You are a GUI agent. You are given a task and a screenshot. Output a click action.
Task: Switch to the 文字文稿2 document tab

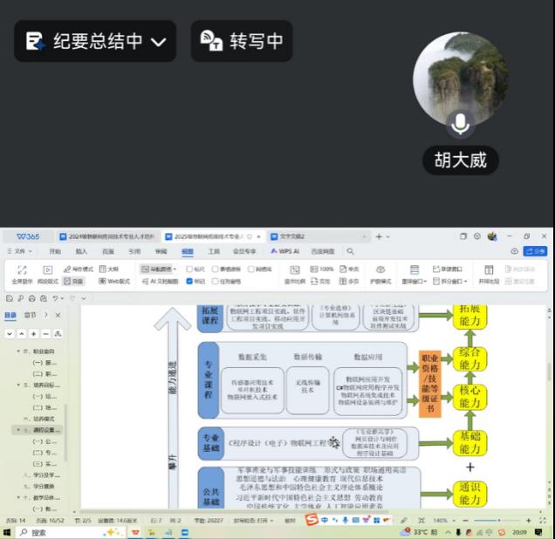pyautogui.click(x=291, y=236)
